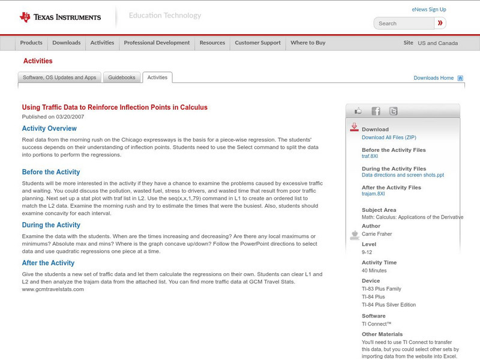480x359 pixels.
Task: Open the Activities nav menu
Action: pyautogui.click(x=102, y=43)
